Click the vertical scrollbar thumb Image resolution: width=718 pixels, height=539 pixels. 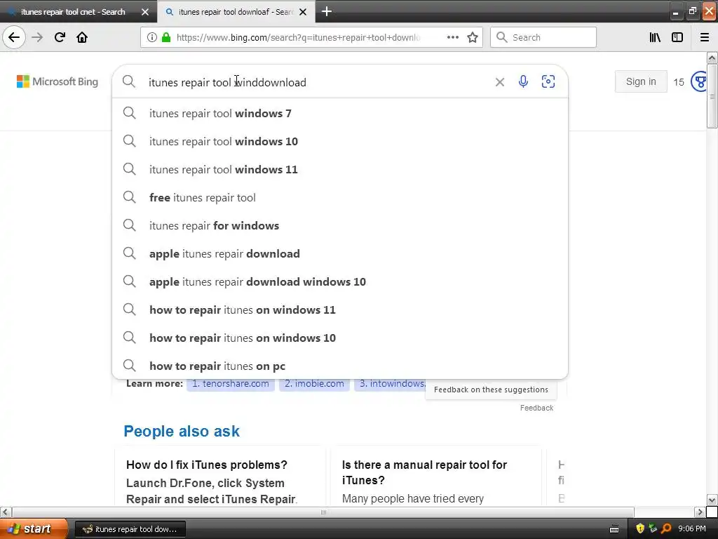[x=712, y=96]
